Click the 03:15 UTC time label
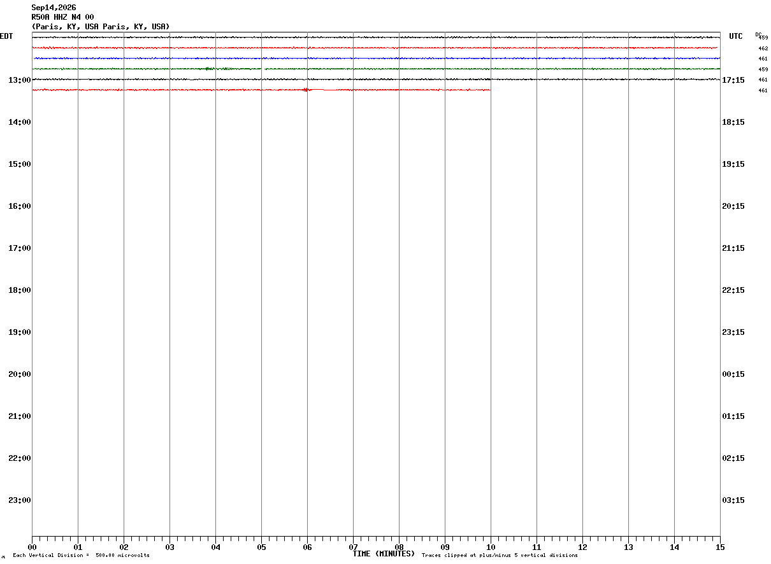 click(733, 500)
